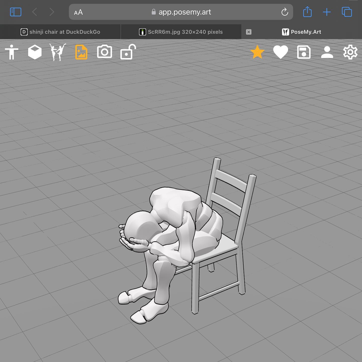Reload the page

click(x=285, y=12)
